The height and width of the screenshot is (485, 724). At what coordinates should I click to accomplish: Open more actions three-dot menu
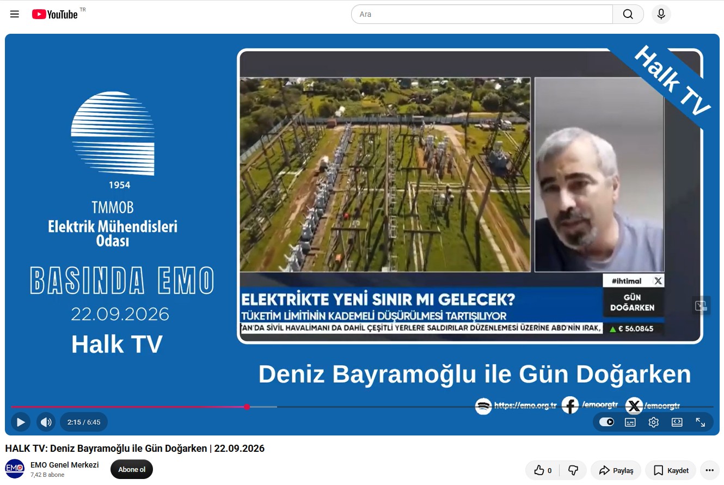(x=710, y=470)
